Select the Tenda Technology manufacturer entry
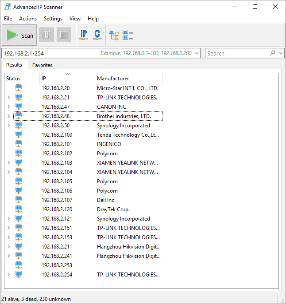The height and width of the screenshot is (304, 286). pos(128,135)
